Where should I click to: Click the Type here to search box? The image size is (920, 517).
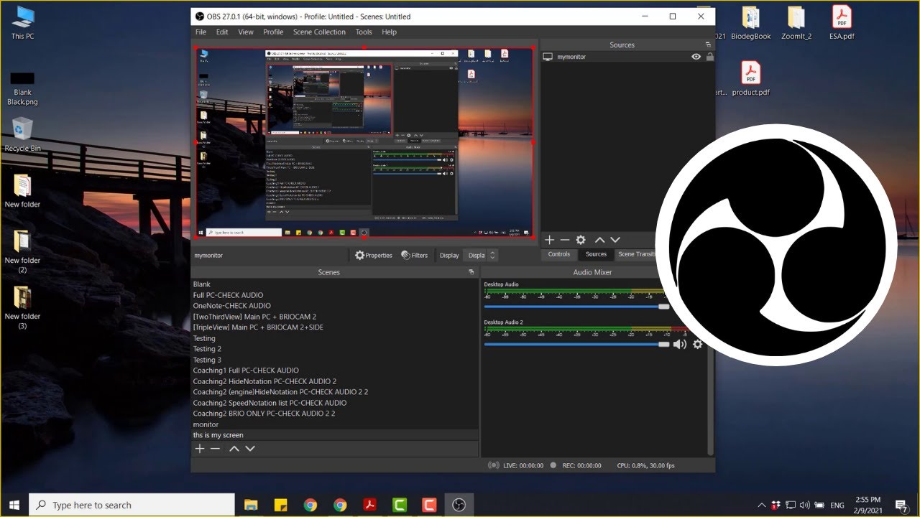tap(132, 505)
